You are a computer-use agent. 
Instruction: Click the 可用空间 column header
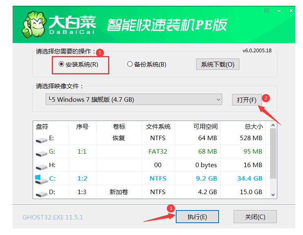click(206, 127)
